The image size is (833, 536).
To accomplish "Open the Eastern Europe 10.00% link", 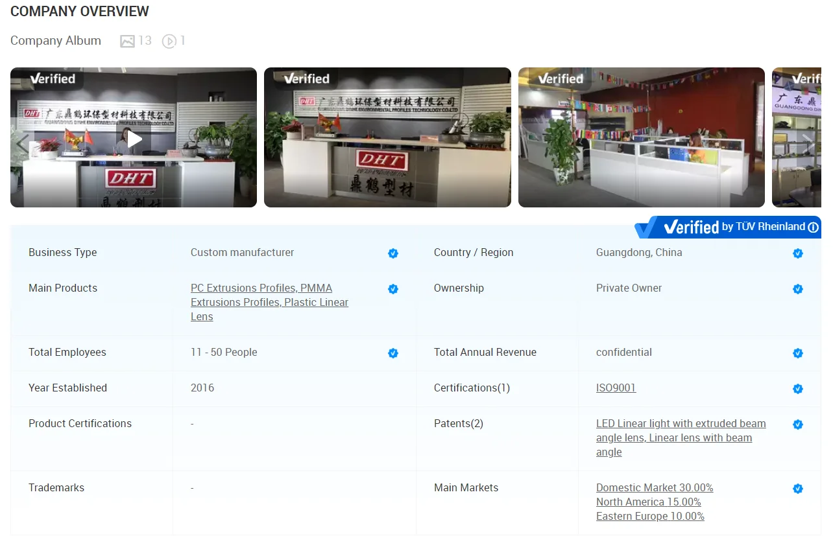I will 650,516.
